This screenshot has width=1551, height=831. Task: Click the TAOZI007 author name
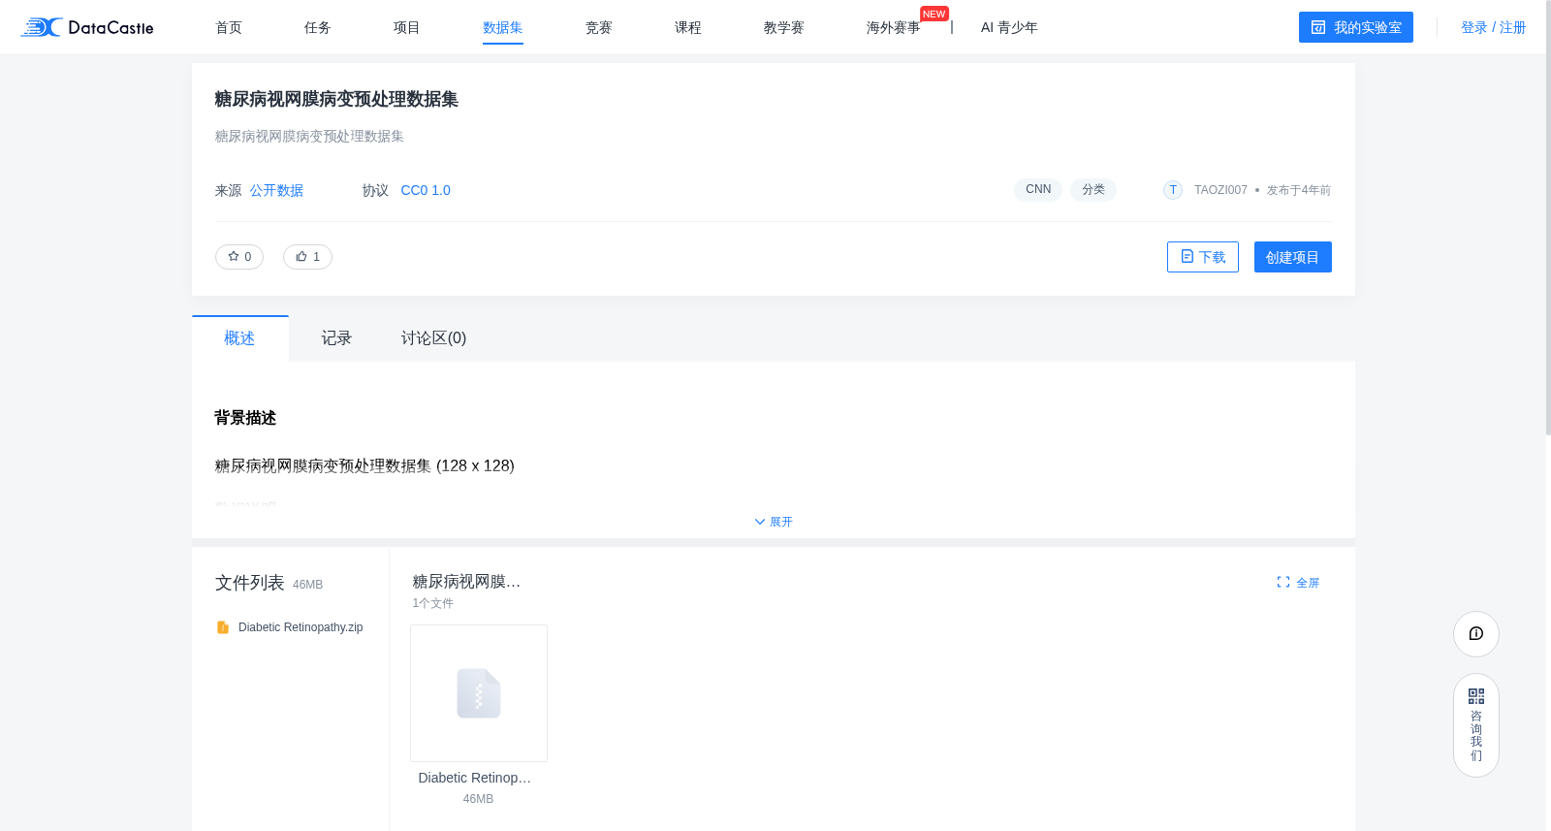pyautogui.click(x=1220, y=190)
